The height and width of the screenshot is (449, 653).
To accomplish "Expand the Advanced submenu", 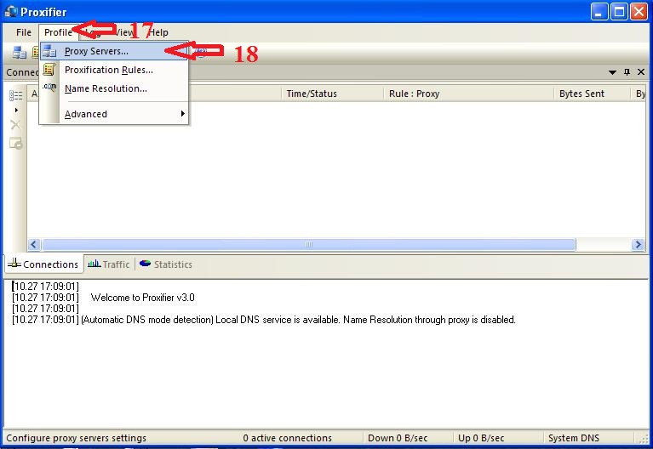I will click(114, 114).
